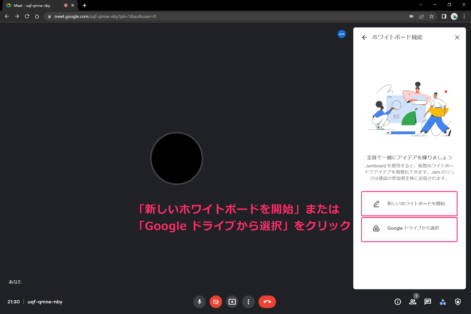Share this page via the share icon
This screenshot has width=471, height=314.
click(422, 16)
